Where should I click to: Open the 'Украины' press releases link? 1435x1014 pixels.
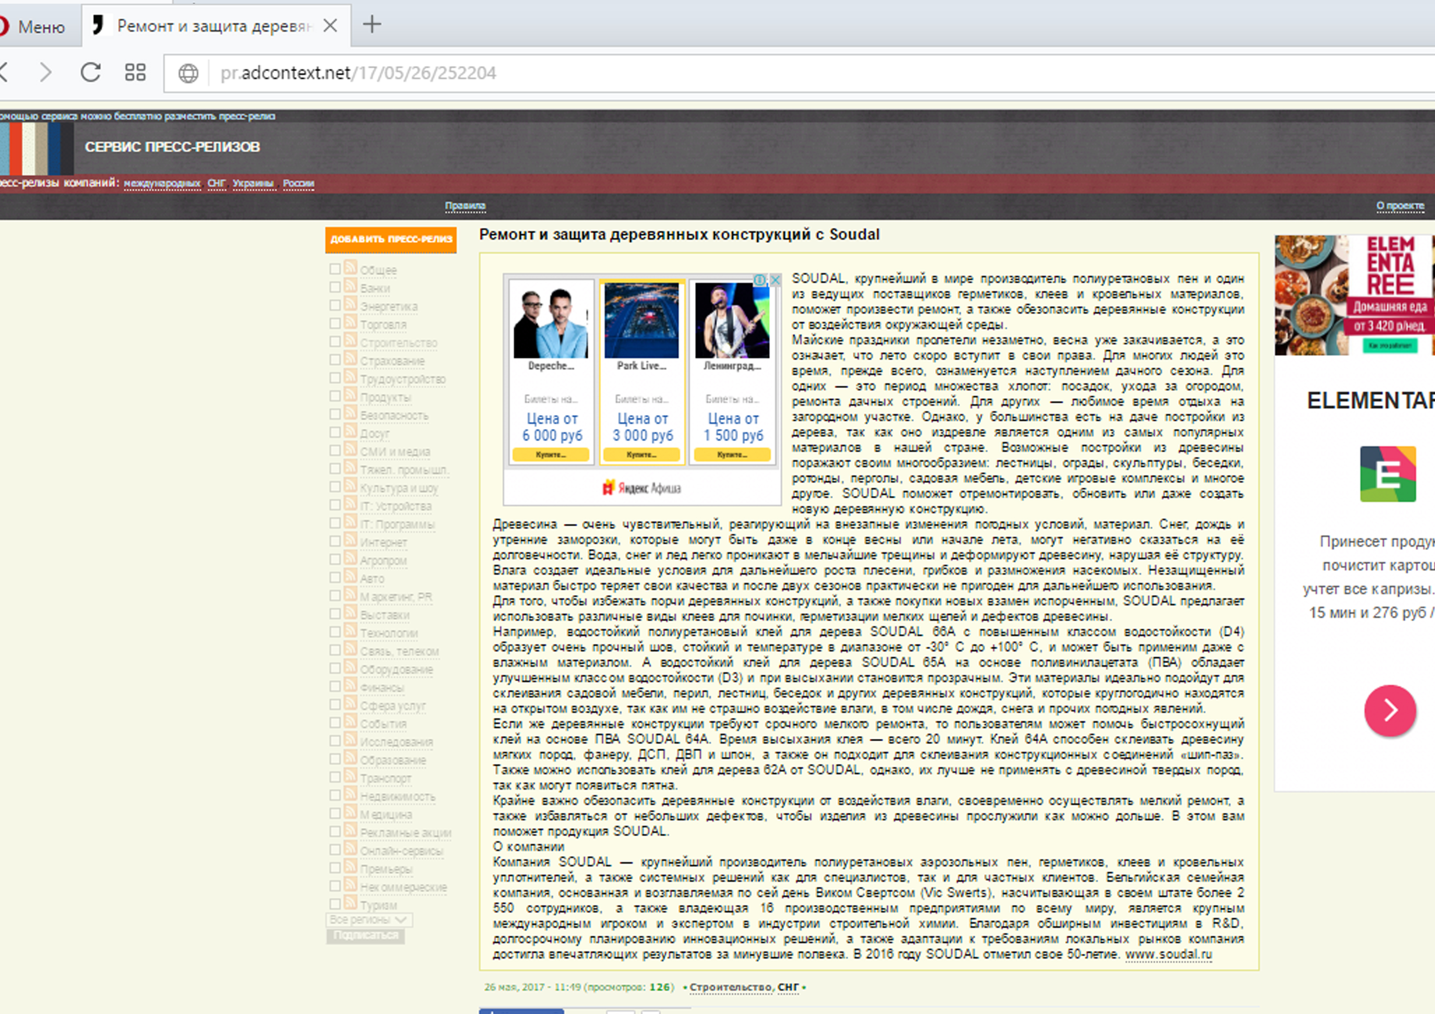pos(254,183)
